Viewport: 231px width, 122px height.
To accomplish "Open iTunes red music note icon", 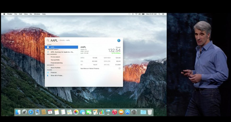I will pos(115,112).
